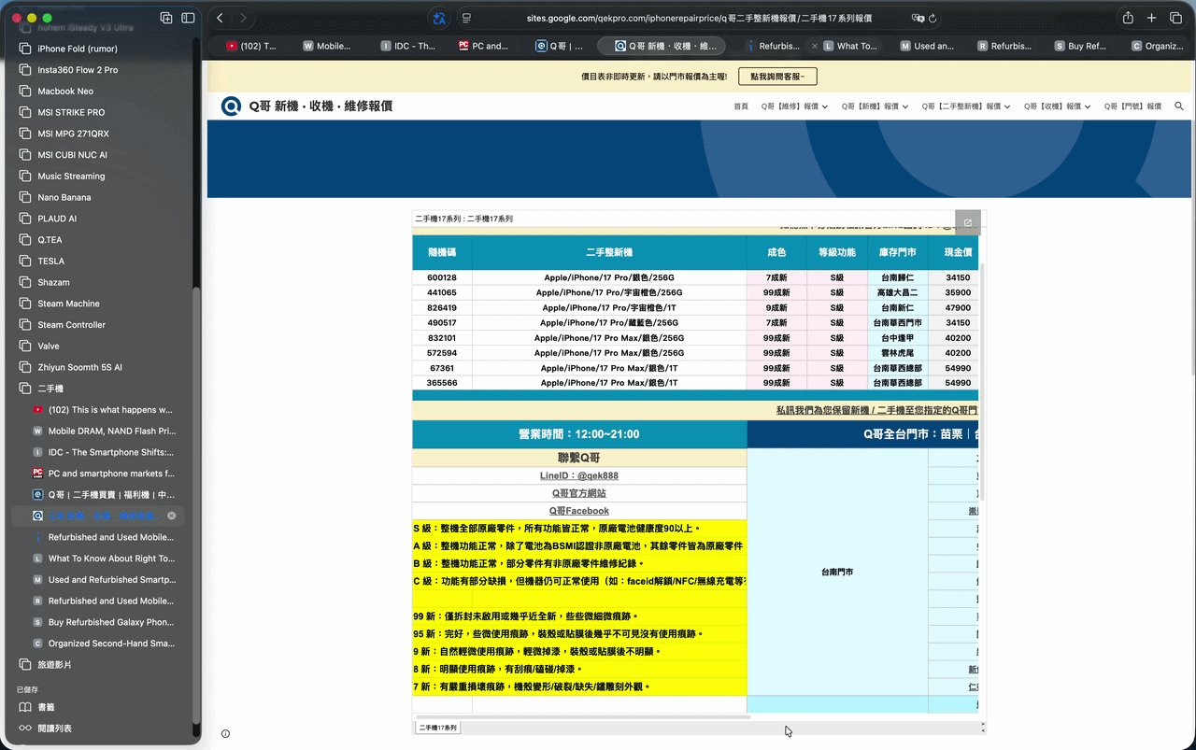Expand the Q哥【新機】報價 menu chevron
1196x750 pixels.
pyautogui.click(x=904, y=106)
